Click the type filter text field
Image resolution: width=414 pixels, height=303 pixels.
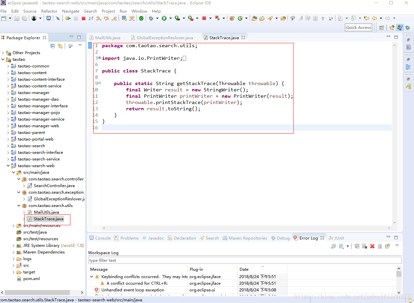pyautogui.click(x=245, y=260)
